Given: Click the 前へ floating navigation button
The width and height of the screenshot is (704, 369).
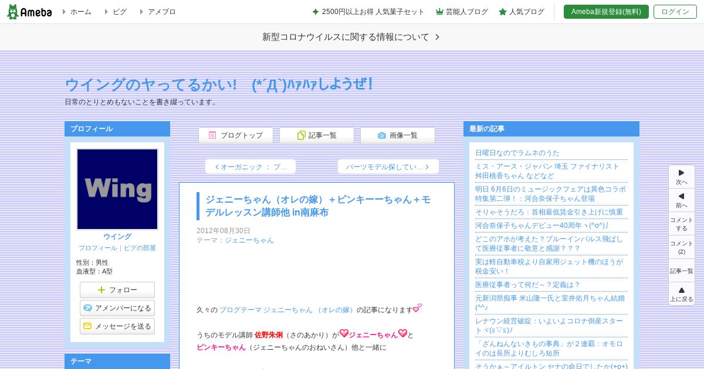Looking at the screenshot, I should pyautogui.click(x=682, y=200).
